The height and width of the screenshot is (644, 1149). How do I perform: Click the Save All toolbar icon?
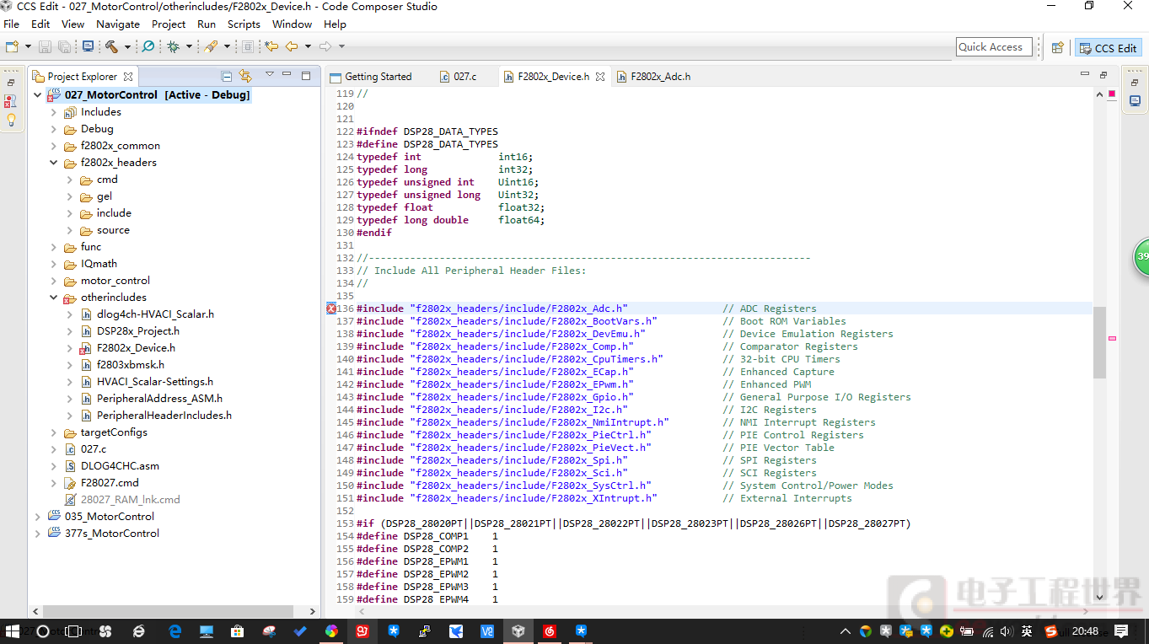coord(64,47)
